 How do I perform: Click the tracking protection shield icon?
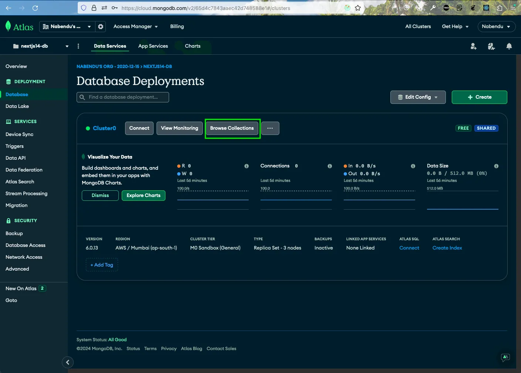pyautogui.click(x=84, y=8)
